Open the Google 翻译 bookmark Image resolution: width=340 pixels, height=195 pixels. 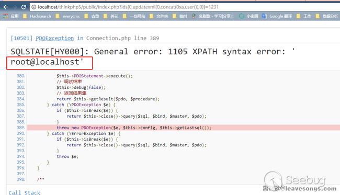(x=277, y=16)
